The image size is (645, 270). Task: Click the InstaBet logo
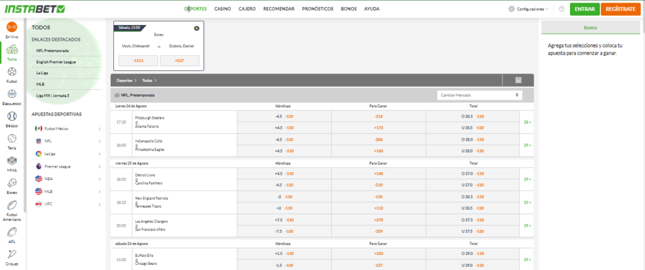35,9
